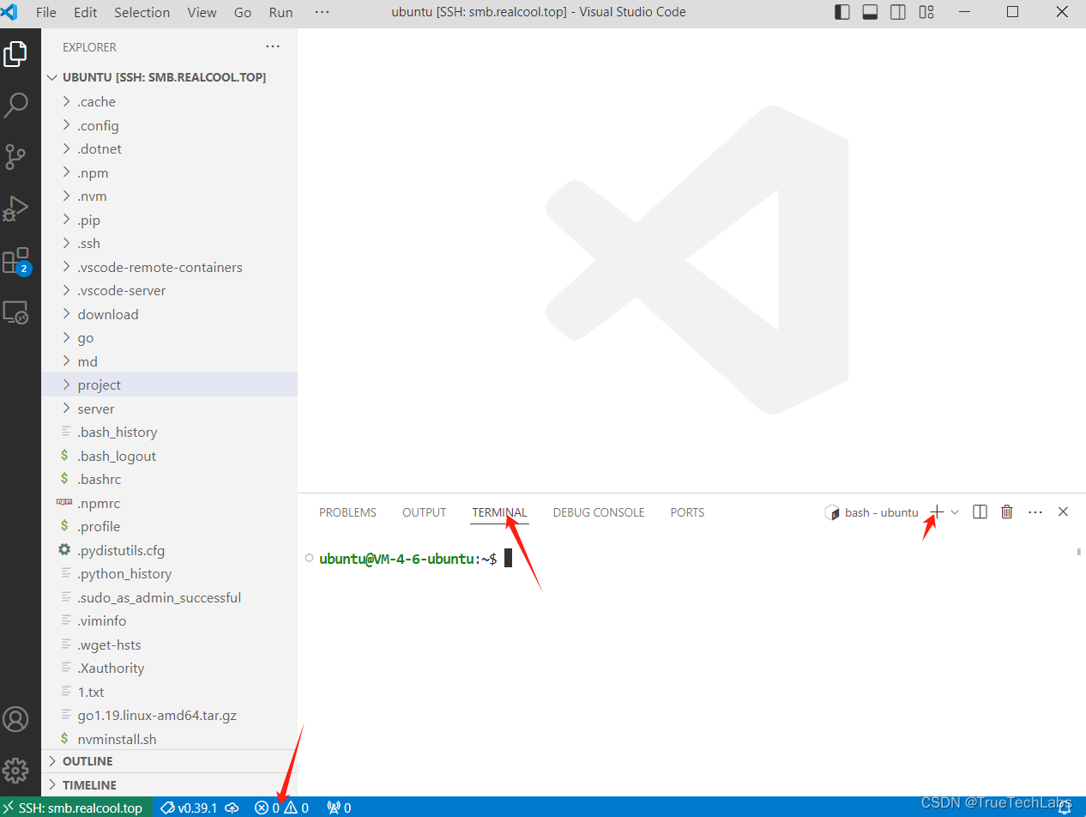Image resolution: width=1086 pixels, height=817 pixels.
Task: Open the terminal panel's more actions ellipsis
Action: [1035, 512]
